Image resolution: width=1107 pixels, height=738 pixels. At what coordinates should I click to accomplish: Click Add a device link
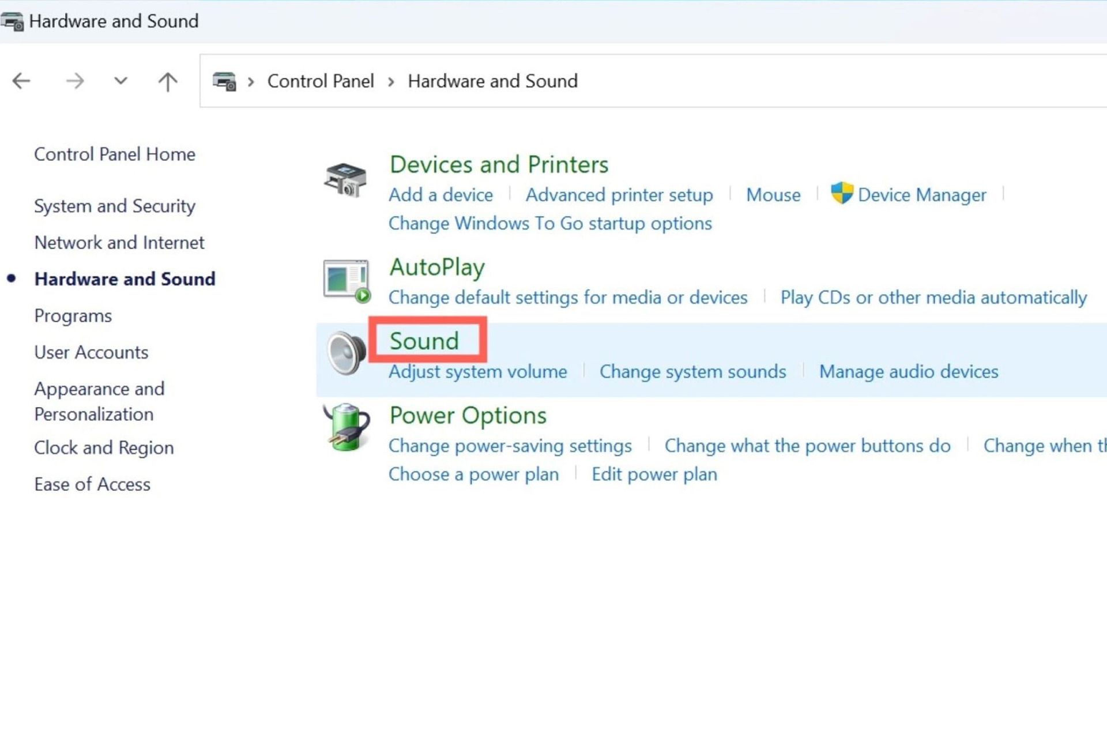(x=439, y=194)
